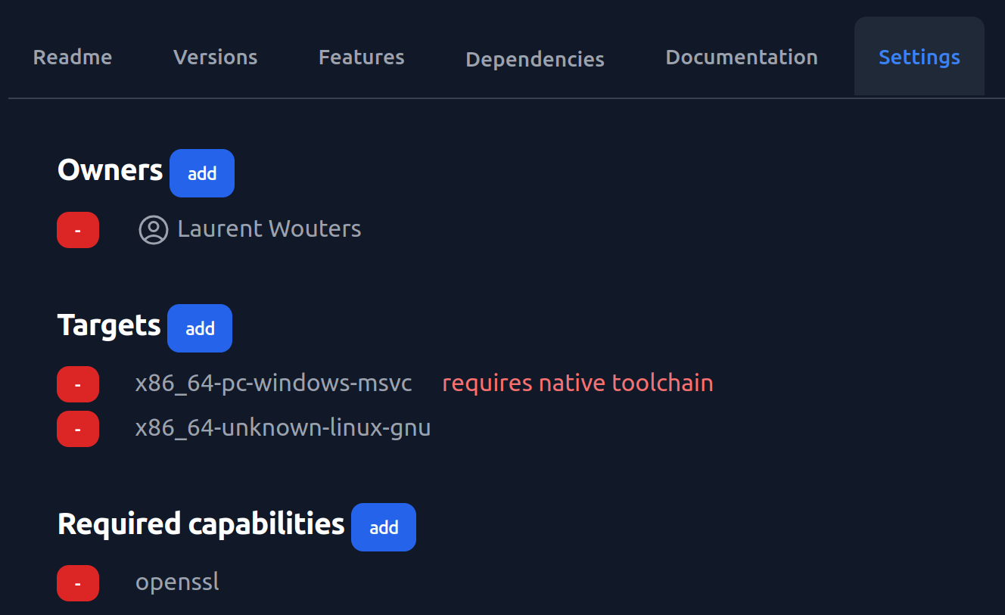Remove owner Laurent Wouters

[78, 230]
